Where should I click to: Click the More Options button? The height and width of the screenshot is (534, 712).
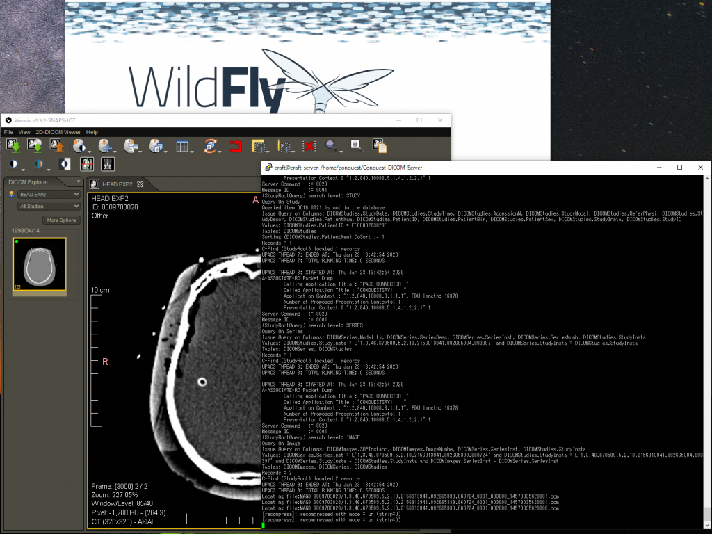[61, 220]
